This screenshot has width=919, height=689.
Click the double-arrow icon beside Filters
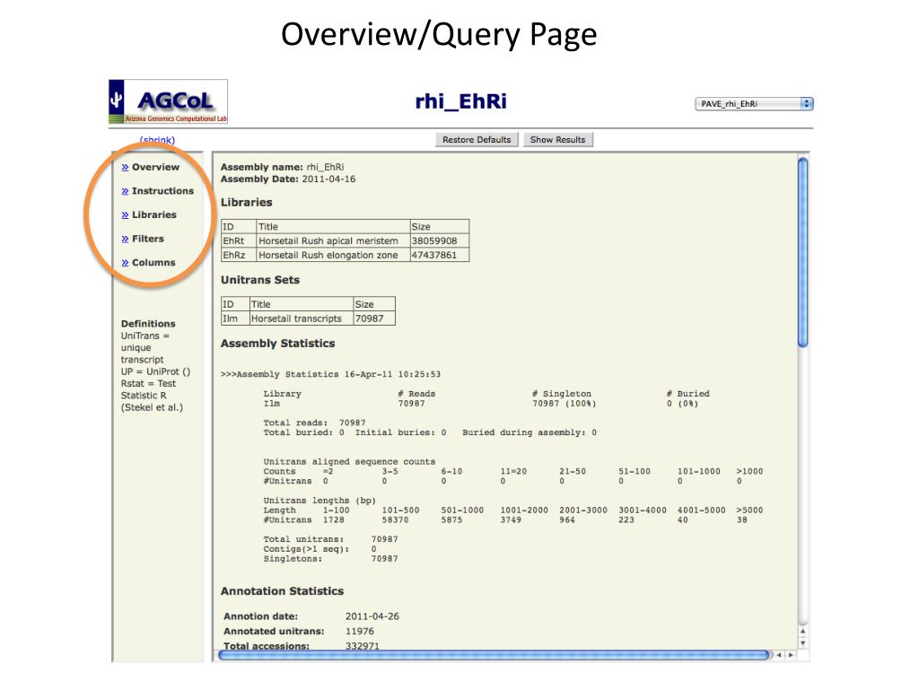[x=125, y=239]
